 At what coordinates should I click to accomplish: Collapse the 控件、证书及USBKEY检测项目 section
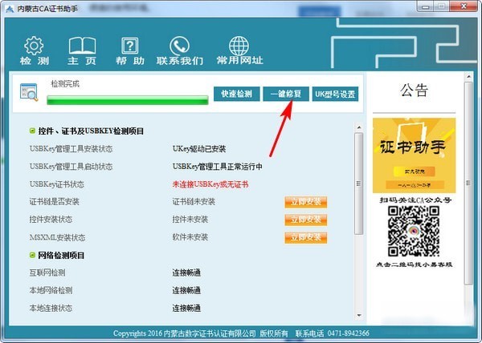(x=32, y=130)
